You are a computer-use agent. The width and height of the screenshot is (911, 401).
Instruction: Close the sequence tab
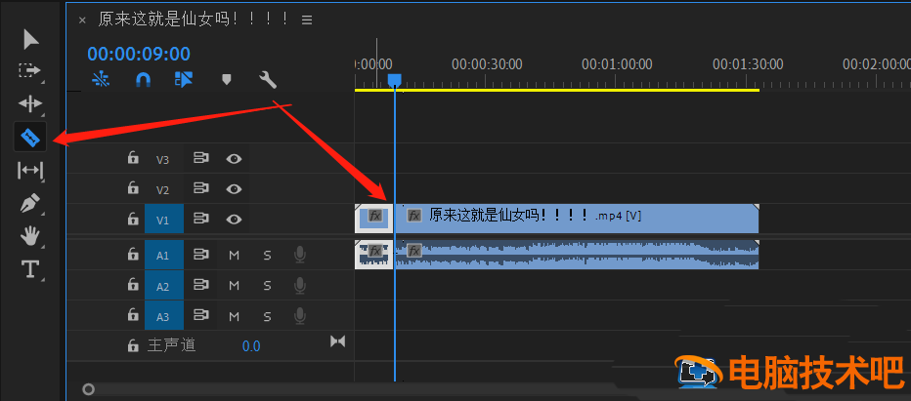pyautogui.click(x=82, y=20)
